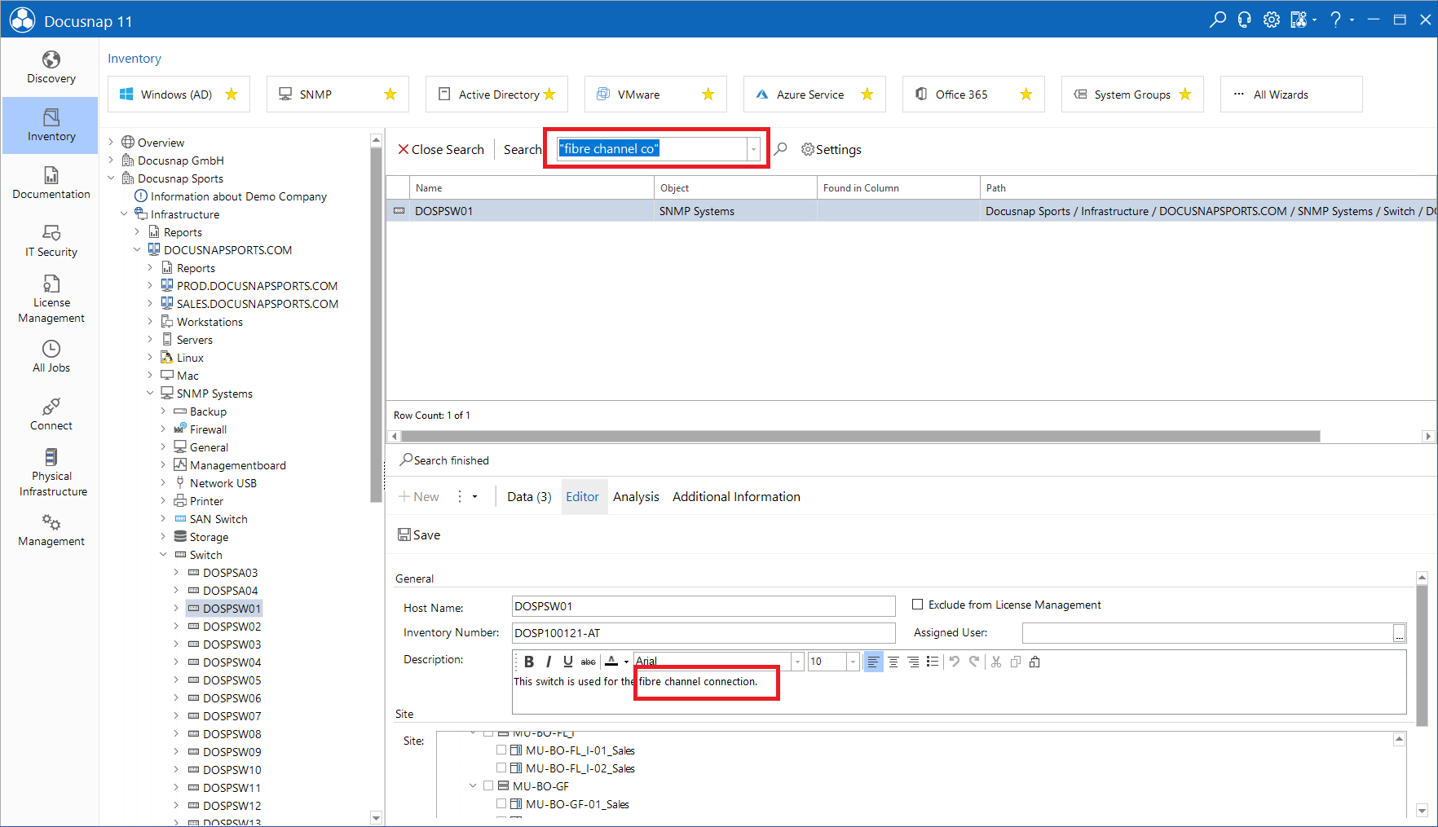The width and height of the screenshot is (1438, 827).
Task: Apply bold formatting in description editor
Action: pyautogui.click(x=529, y=662)
